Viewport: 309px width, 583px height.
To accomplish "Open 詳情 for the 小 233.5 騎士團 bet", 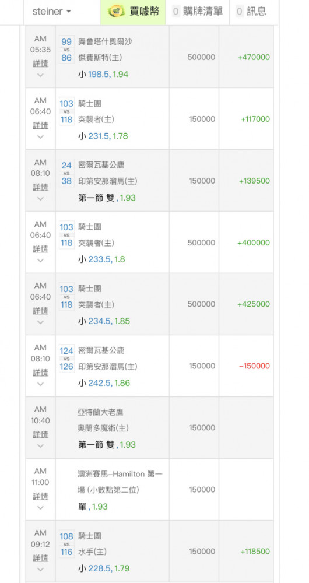I will tap(41, 249).
